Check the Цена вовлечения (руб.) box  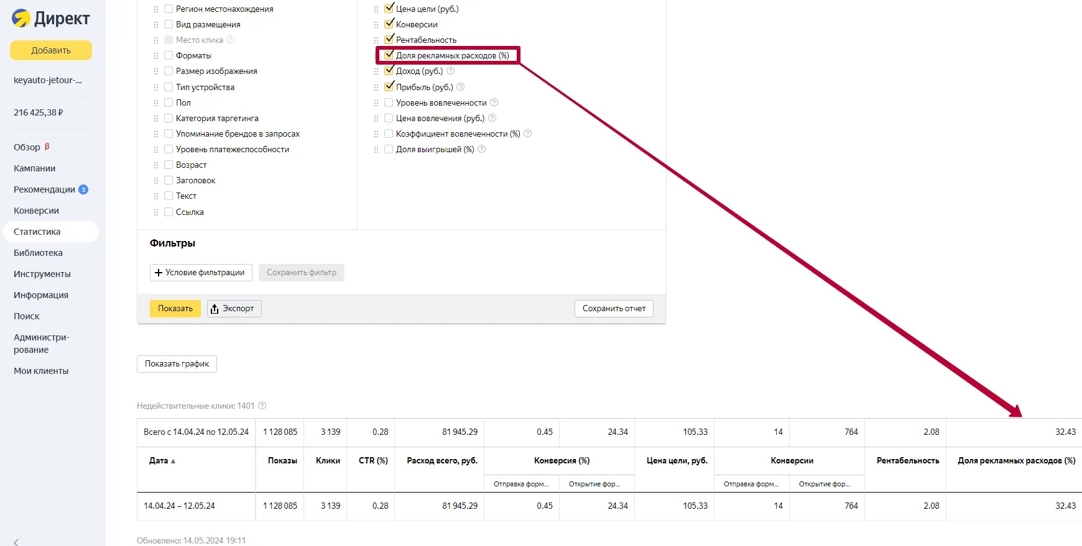click(389, 118)
